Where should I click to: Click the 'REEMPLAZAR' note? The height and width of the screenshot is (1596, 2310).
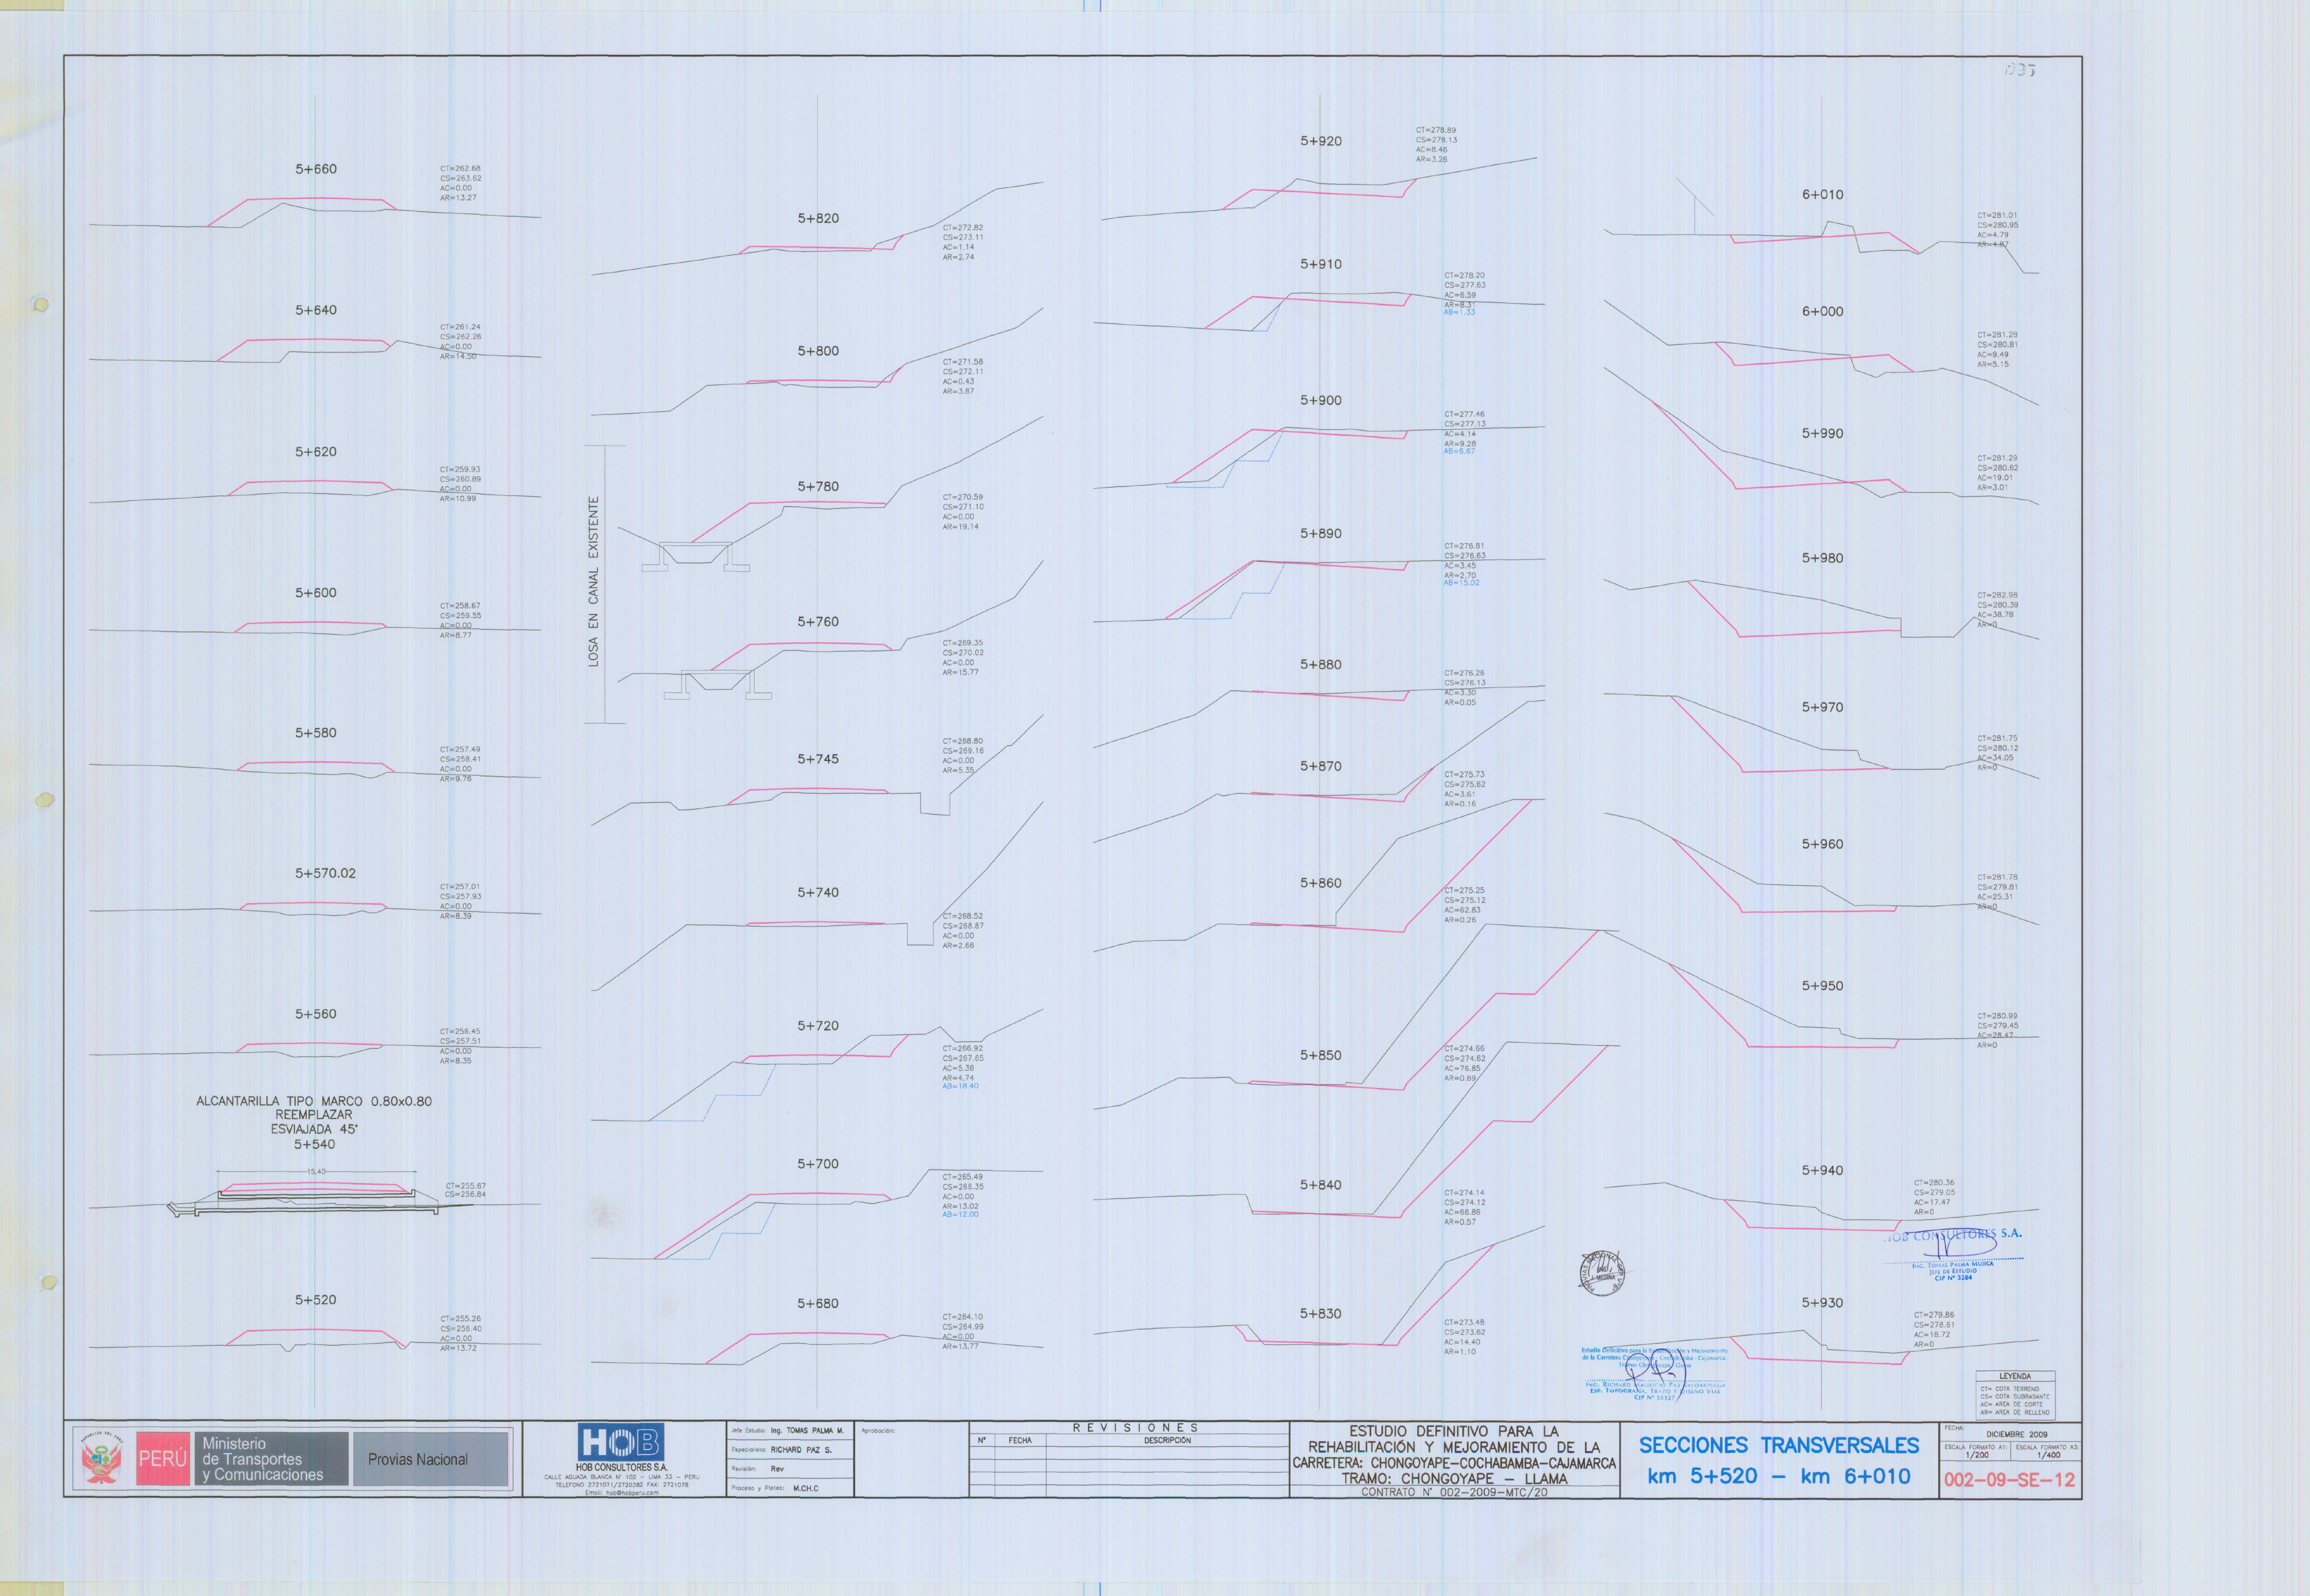coord(314,1115)
